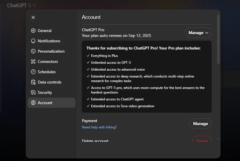The height and width of the screenshot is (161, 240).
Task: Click the Schedules clock icon
Action: tap(33, 72)
